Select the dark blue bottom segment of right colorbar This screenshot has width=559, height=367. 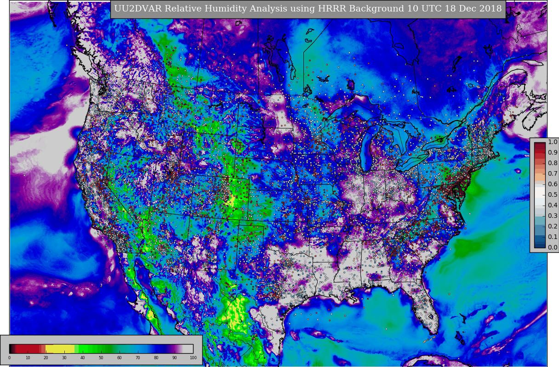(x=540, y=245)
